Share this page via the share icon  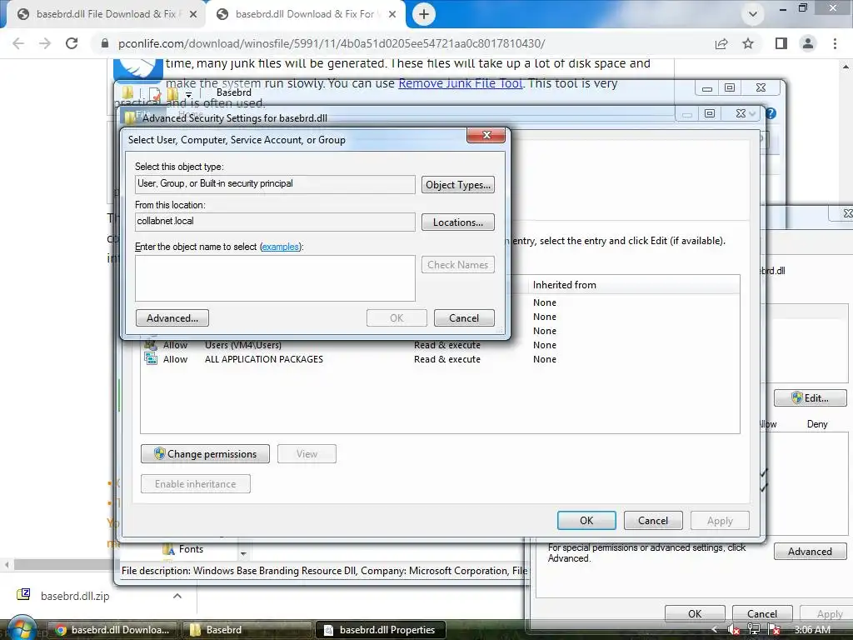pos(721,43)
